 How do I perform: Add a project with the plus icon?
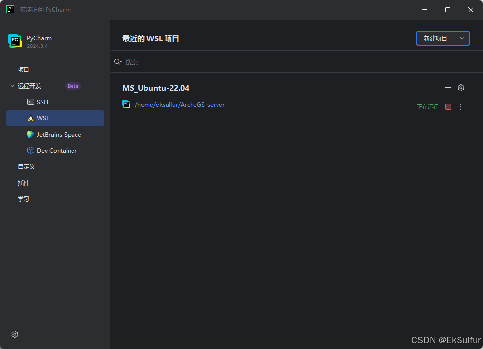click(448, 88)
